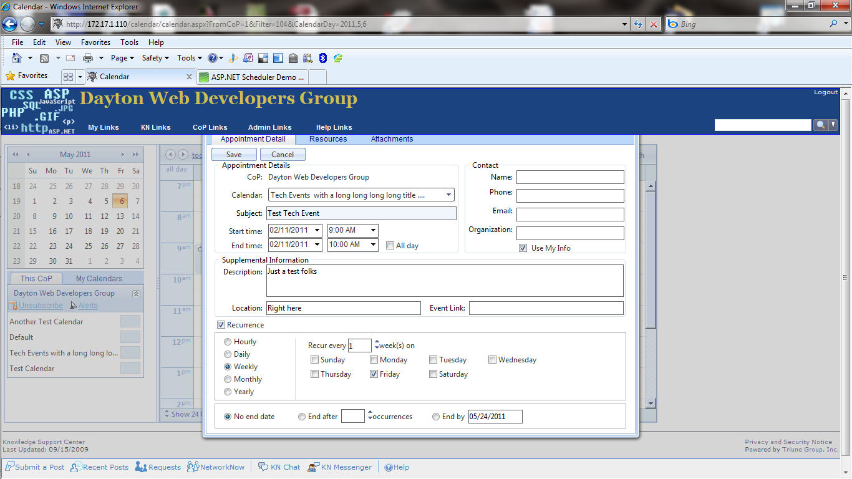
Task: Click the IE Home toolbar icon
Action: coord(17,58)
